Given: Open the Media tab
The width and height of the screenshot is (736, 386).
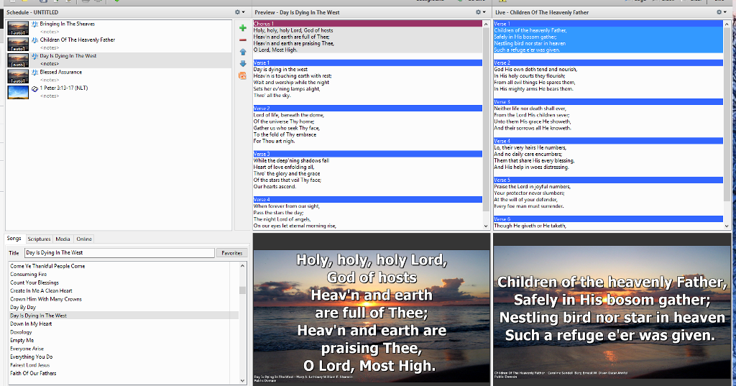Looking at the screenshot, I should click(x=63, y=239).
